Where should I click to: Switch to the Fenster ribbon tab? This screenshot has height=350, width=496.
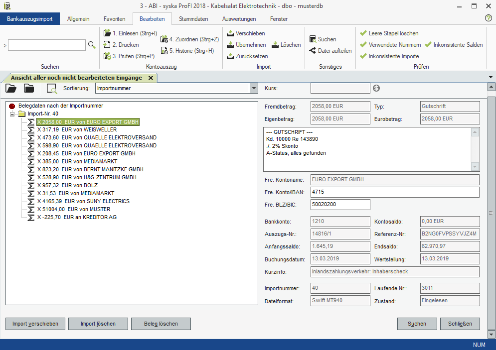click(279, 18)
